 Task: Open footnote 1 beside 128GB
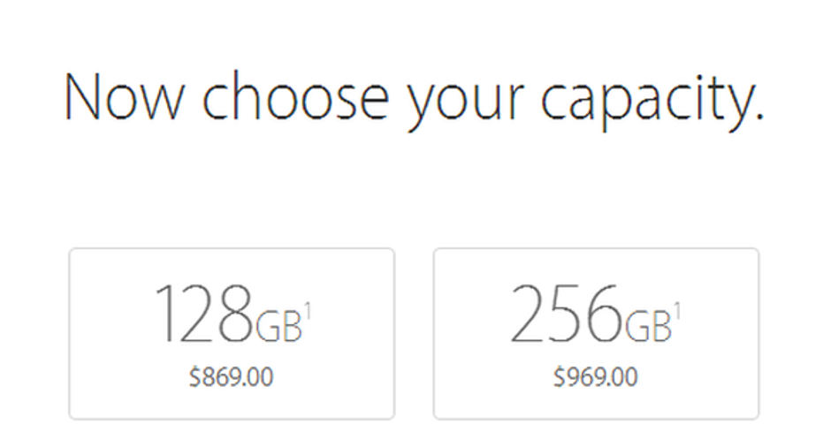[309, 312]
